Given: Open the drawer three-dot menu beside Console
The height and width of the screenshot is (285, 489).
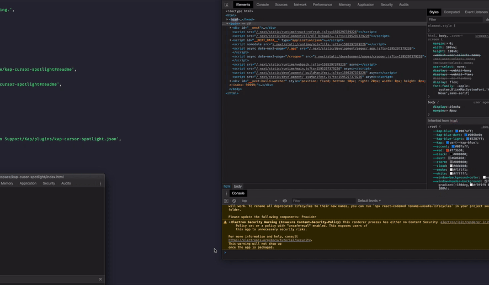Looking at the screenshot, I should (226, 193).
